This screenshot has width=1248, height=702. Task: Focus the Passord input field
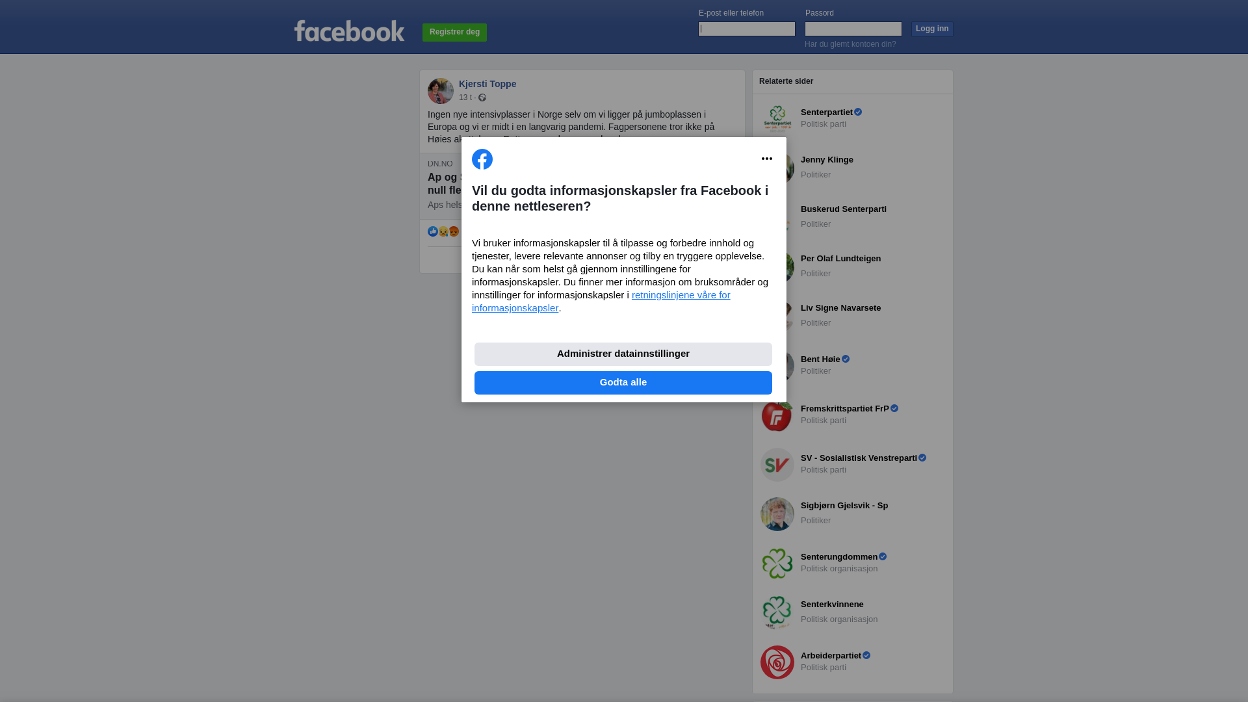[853, 29]
